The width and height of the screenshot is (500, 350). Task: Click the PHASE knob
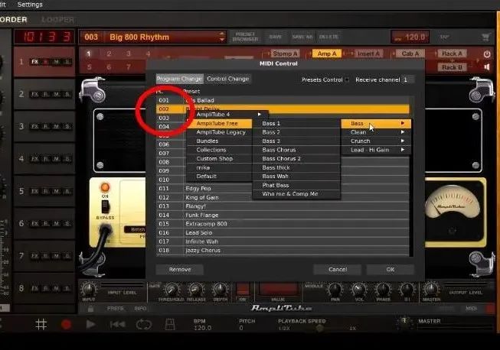pos(383,290)
